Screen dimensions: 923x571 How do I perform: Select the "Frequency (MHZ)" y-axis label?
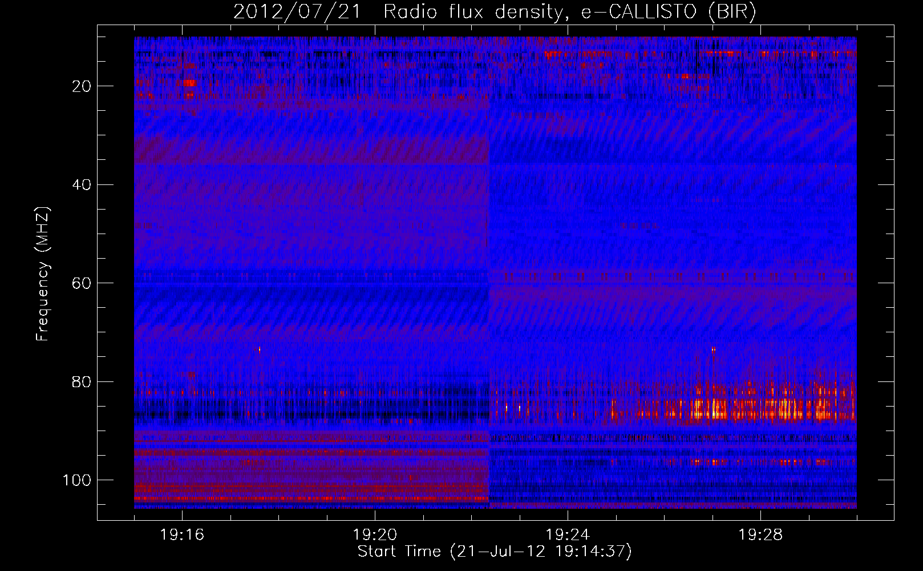point(43,274)
